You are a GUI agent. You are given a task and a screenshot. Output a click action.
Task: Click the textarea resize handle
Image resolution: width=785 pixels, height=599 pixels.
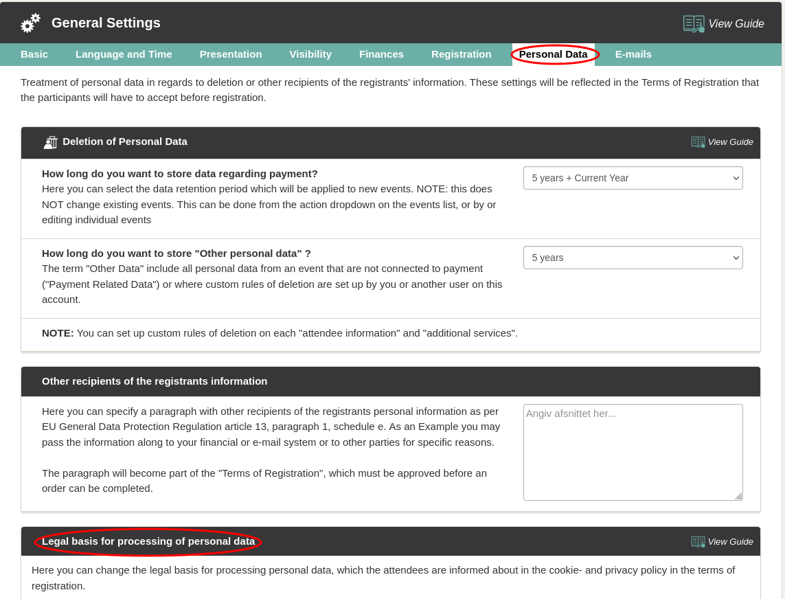(x=738, y=496)
